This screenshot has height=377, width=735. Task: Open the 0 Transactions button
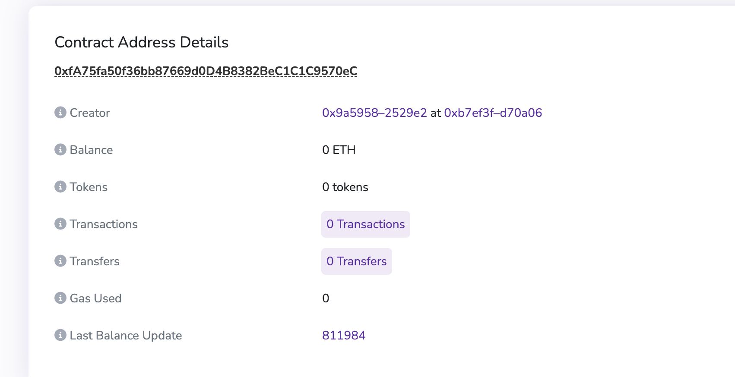(366, 224)
